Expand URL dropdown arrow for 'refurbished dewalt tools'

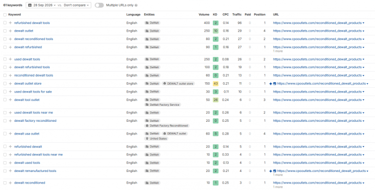point(363,23)
